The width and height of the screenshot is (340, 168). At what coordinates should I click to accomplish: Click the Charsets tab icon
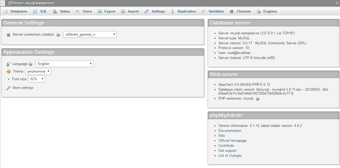click(232, 12)
